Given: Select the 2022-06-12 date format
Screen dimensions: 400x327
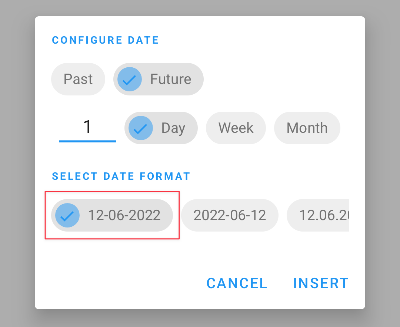Looking at the screenshot, I should click(x=230, y=215).
